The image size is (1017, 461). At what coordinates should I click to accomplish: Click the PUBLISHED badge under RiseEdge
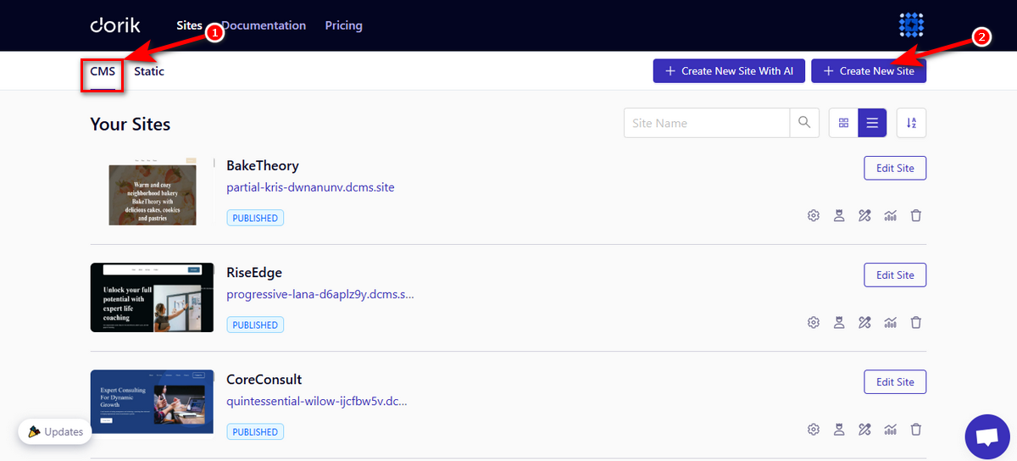255,325
